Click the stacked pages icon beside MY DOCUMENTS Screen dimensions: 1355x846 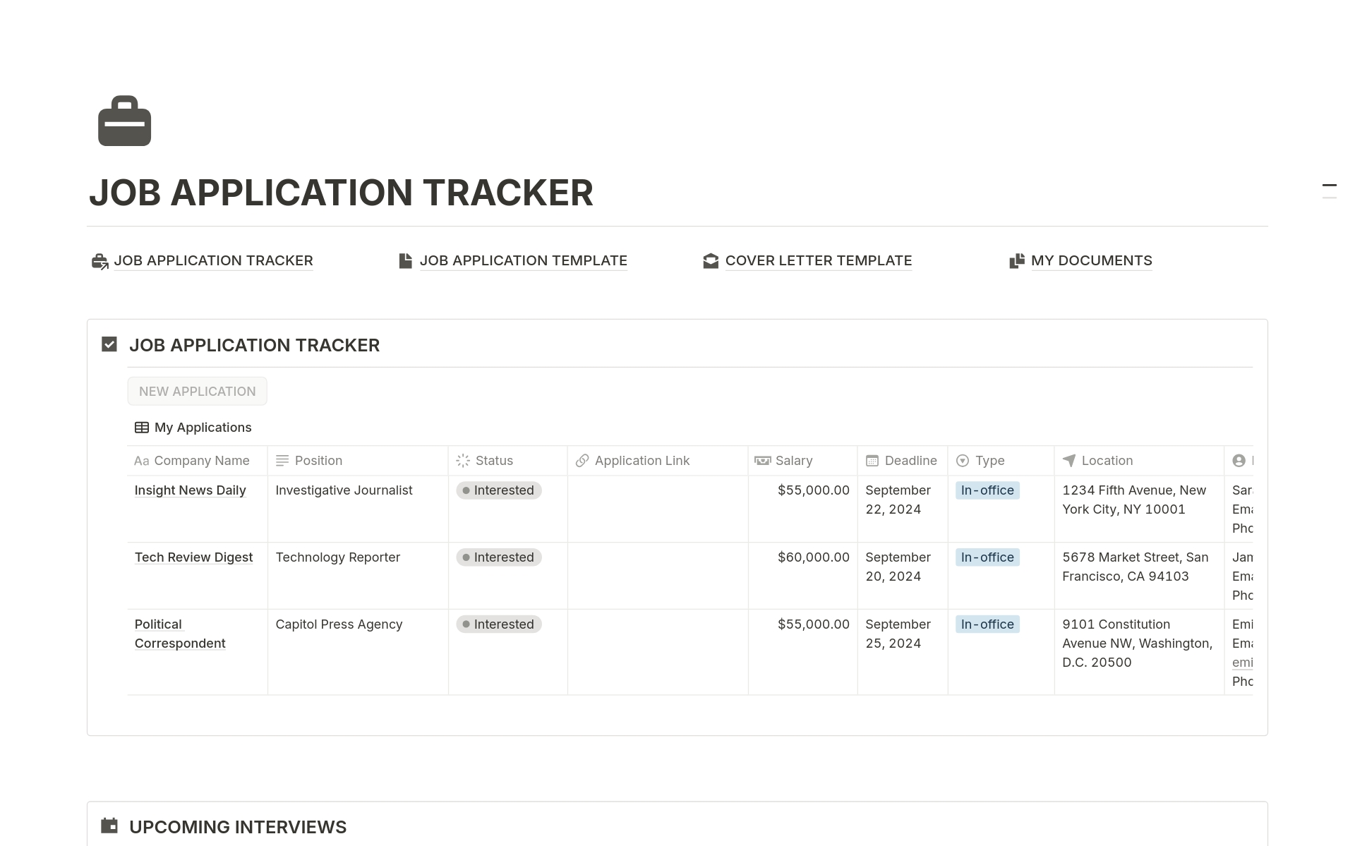(1017, 260)
